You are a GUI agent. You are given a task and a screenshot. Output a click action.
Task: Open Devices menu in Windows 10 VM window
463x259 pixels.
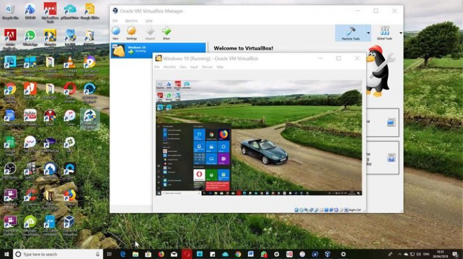[207, 67]
